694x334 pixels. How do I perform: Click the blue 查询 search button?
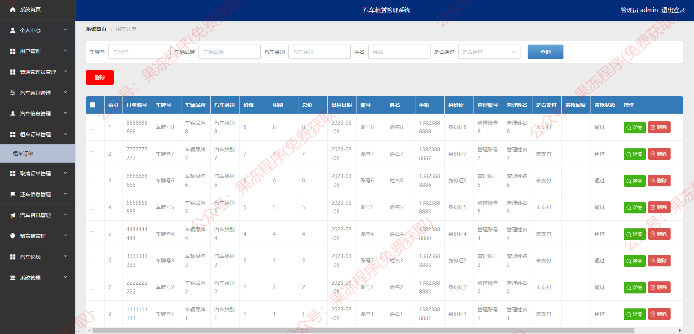coord(545,52)
